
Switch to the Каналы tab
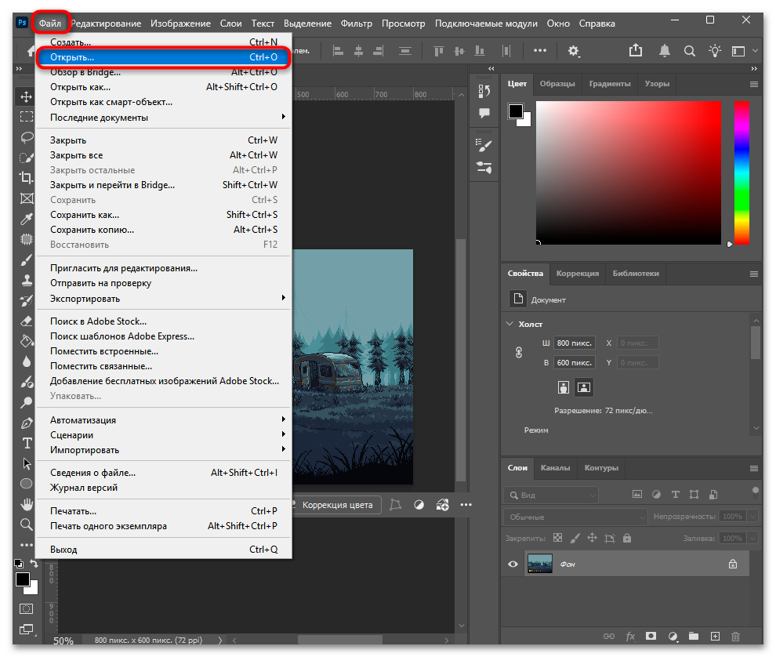555,468
